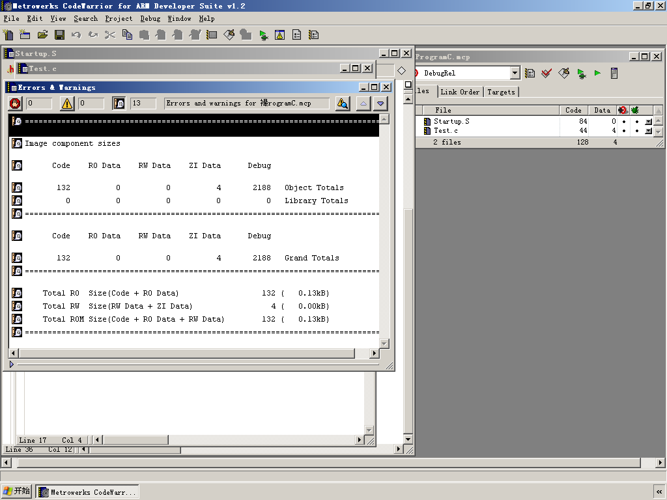Image resolution: width=667 pixels, height=500 pixels.
Task: Click the Windows Start button
Action: pyautogui.click(x=16, y=492)
